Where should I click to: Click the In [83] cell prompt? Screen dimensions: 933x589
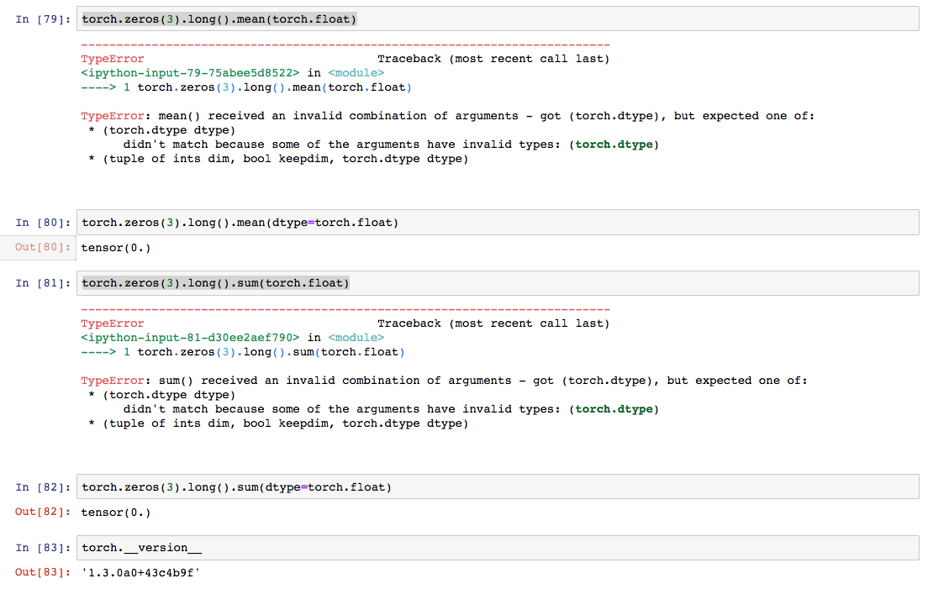coord(42,548)
